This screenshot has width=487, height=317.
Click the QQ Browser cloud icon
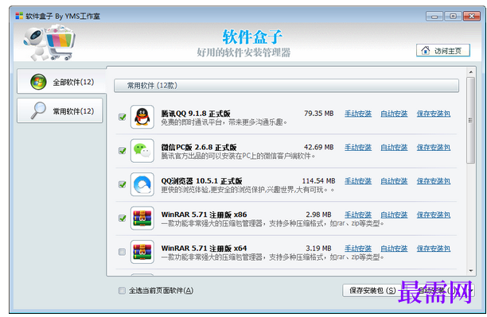(x=142, y=184)
